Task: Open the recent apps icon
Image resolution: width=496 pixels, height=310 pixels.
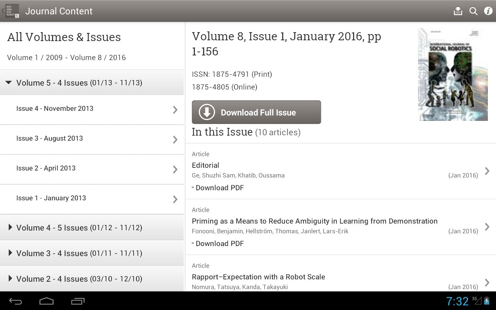Action: pyautogui.click(x=78, y=301)
